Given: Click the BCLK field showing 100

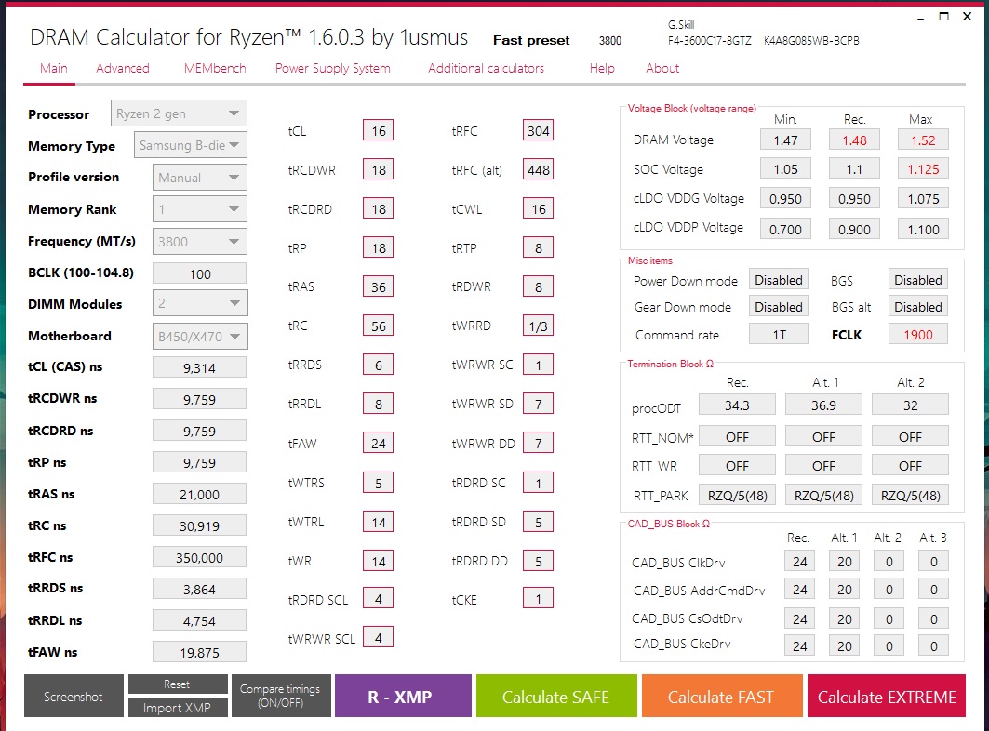Looking at the screenshot, I should tap(199, 273).
